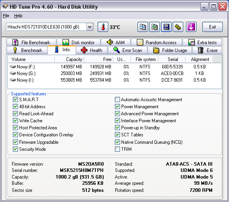Toggle the SCT Tables checkbox
Viewport: 229px width, 202px height.
coord(117,134)
